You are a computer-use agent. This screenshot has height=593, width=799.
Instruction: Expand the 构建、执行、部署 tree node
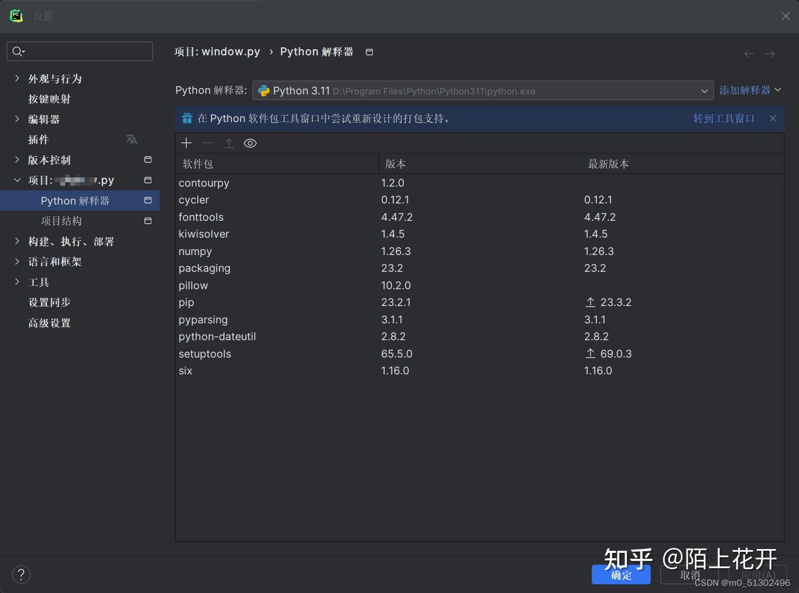(17, 241)
